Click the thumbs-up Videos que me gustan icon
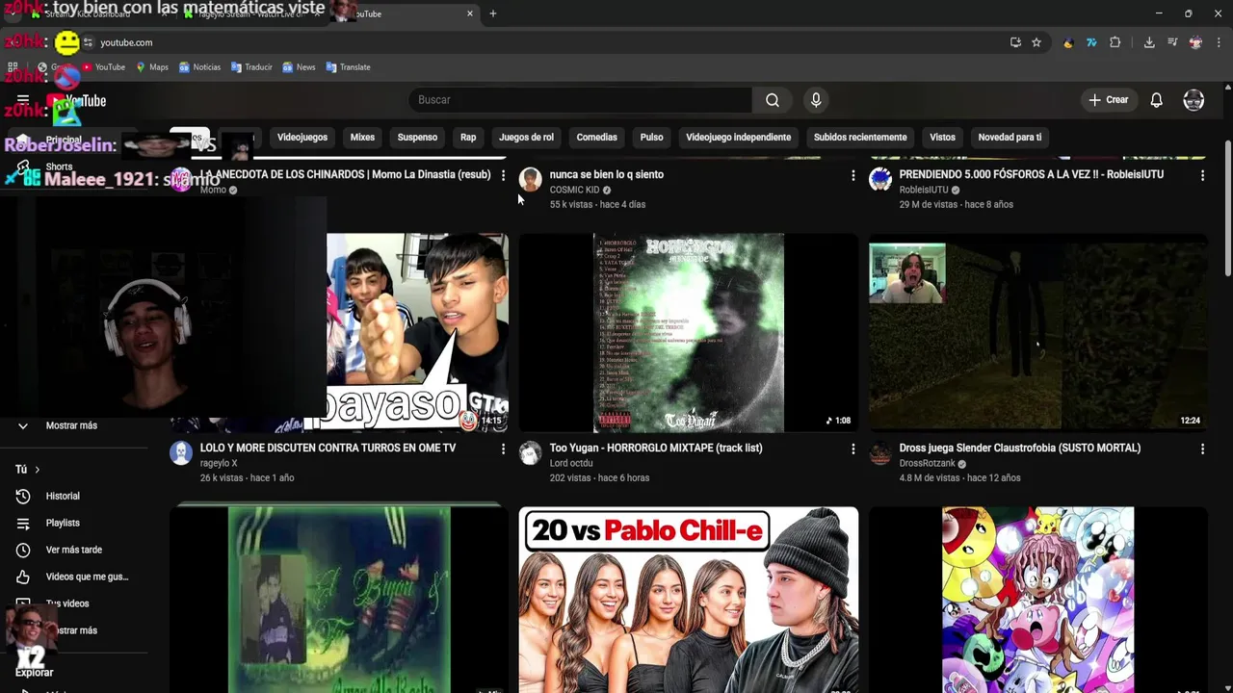This screenshot has width=1233, height=693. tap(23, 577)
